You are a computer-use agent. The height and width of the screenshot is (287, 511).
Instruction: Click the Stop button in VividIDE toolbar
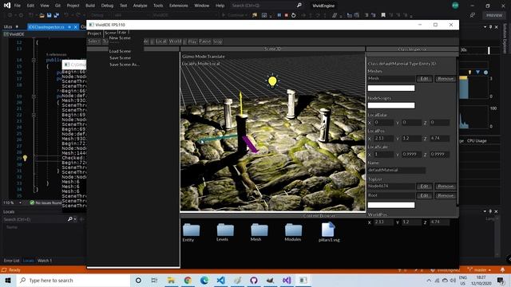pos(217,41)
